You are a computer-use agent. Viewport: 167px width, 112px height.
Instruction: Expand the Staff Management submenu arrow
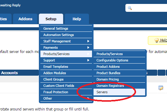click(88, 41)
